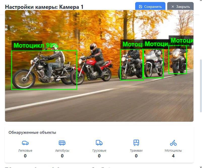This screenshot has height=168, width=202.
Task: Click the Трамваи count value 0
Action: [136, 156]
